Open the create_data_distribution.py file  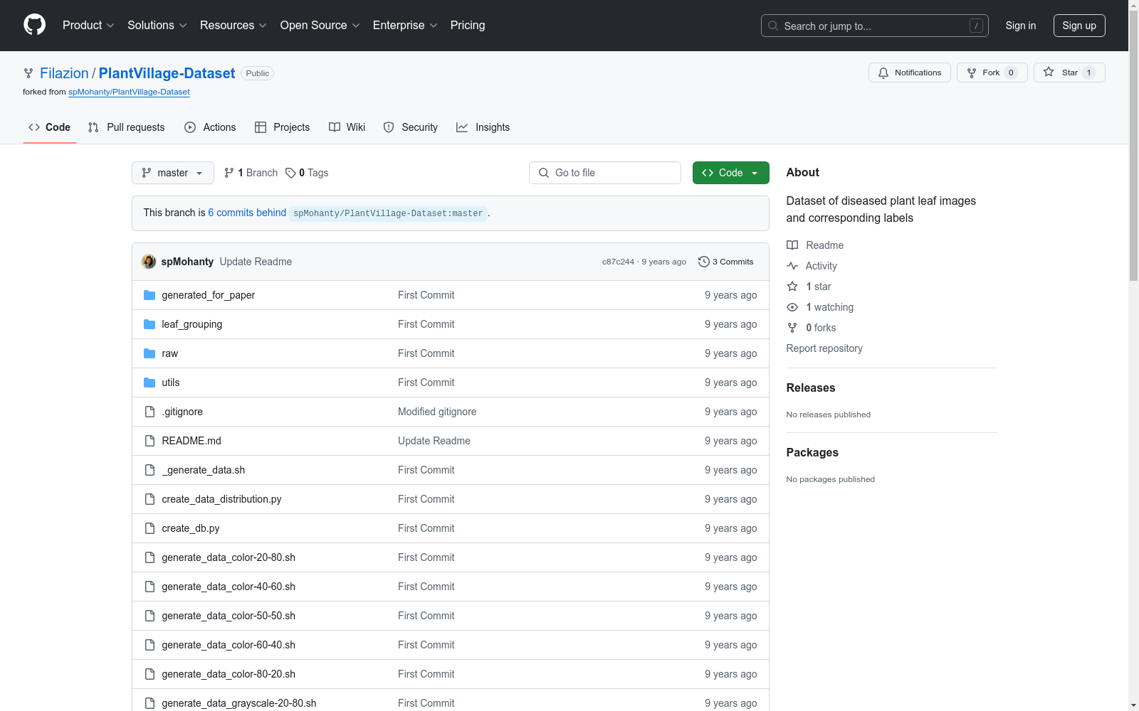[221, 499]
